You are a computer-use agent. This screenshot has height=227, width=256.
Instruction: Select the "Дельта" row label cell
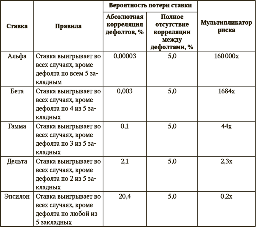(17, 161)
